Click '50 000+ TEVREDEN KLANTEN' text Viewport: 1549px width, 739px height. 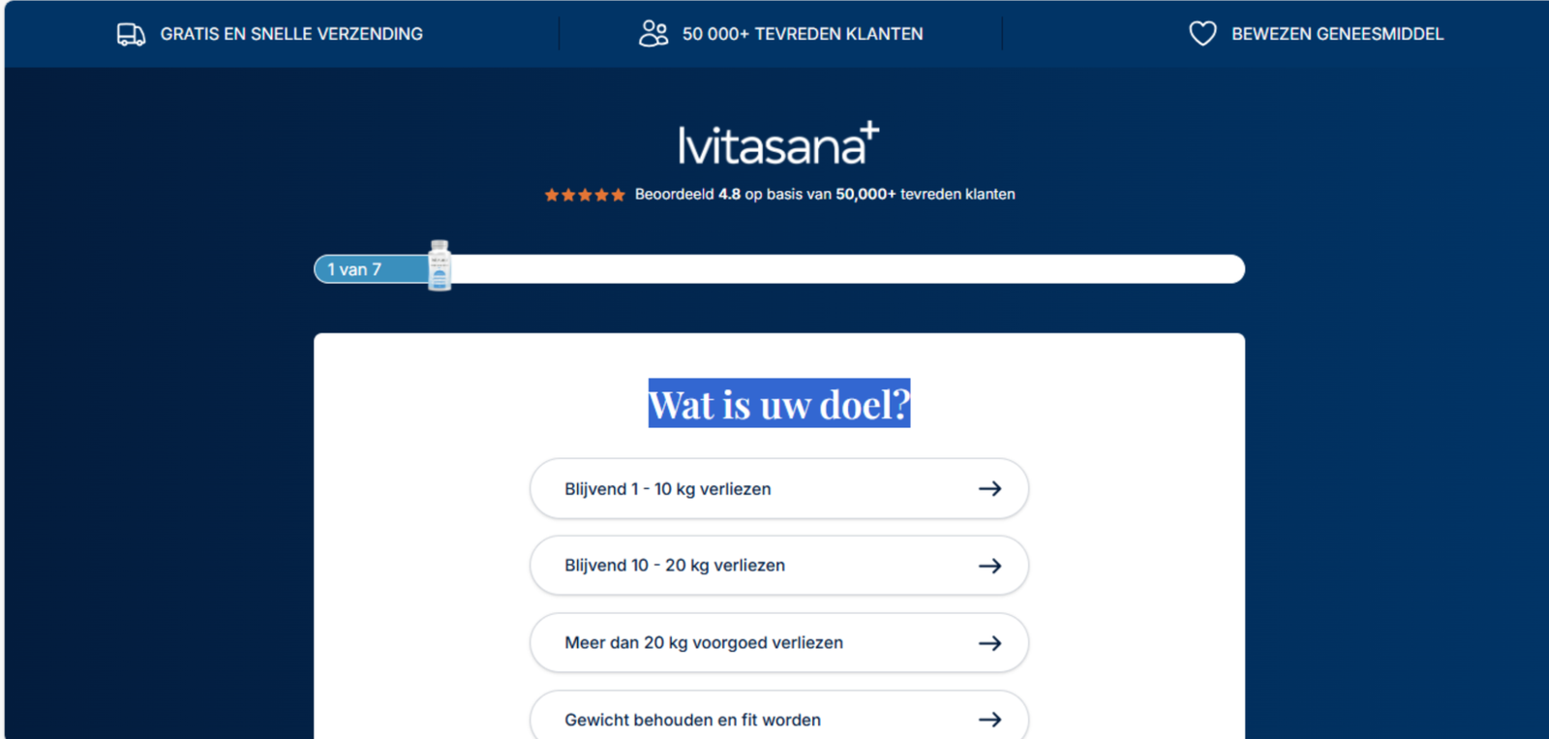click(x=803, y=34)
